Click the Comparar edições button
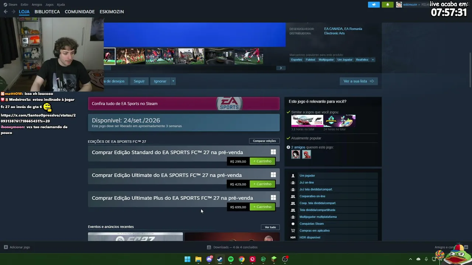Viewport: 472px width, 265px height. point(264,141)
